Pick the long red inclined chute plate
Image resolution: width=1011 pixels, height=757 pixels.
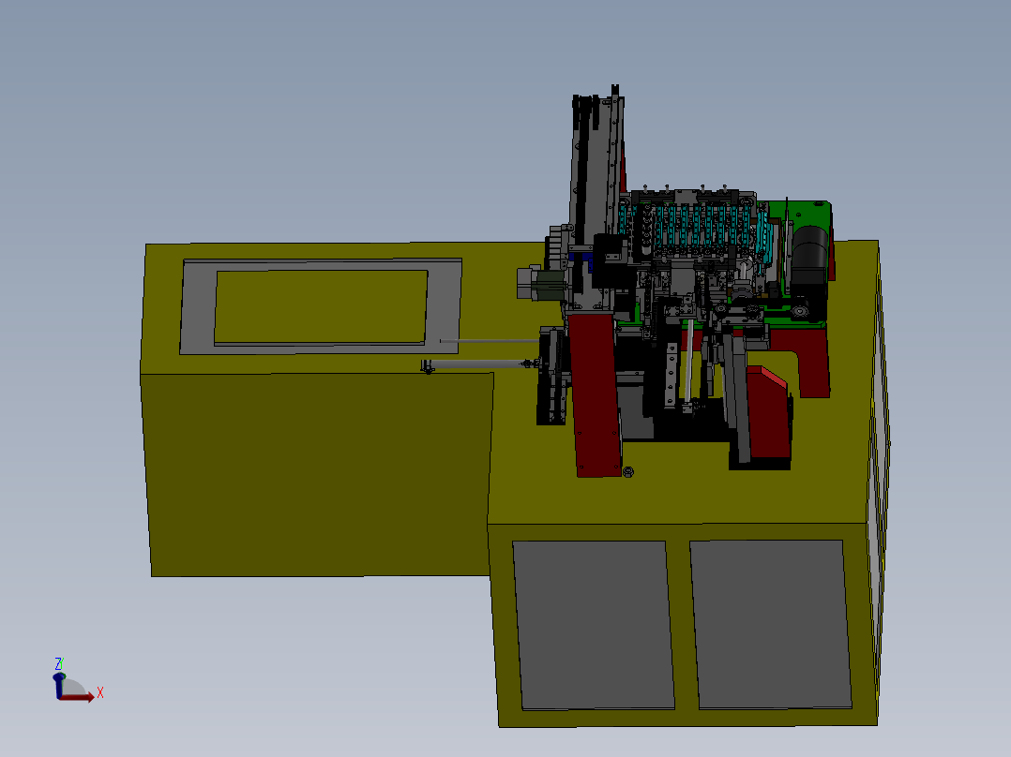(596, 395)
